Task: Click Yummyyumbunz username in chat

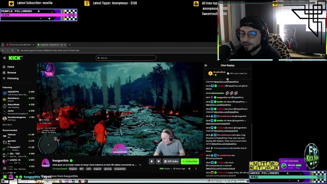Action: coord(221,148)
